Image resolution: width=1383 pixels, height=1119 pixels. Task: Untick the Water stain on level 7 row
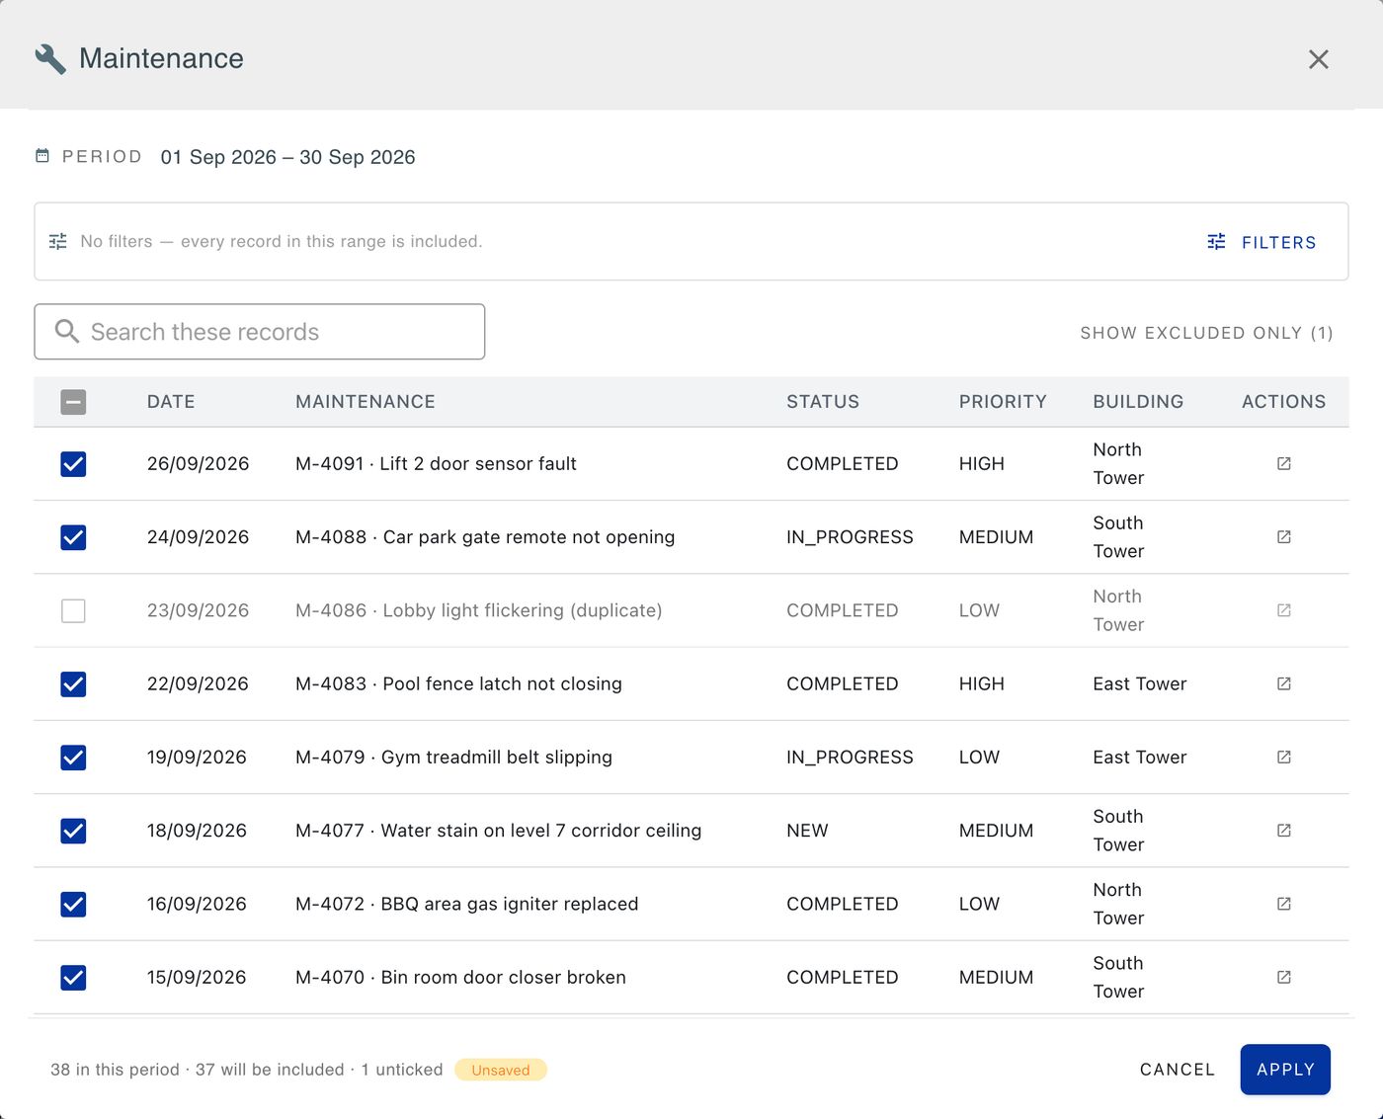click(73, 831)
